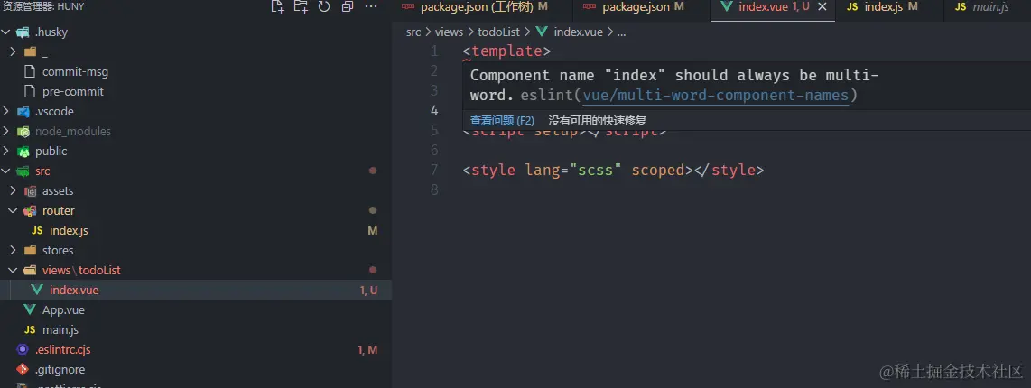The height and width of the screenshot is (388, 1031).
Task: Click the green src folder icon
Action: coord(23,171)
